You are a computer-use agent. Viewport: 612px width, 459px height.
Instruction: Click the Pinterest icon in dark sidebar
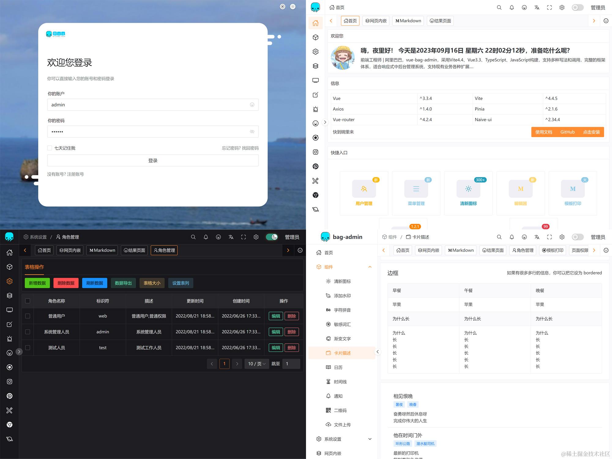[9, 396]
